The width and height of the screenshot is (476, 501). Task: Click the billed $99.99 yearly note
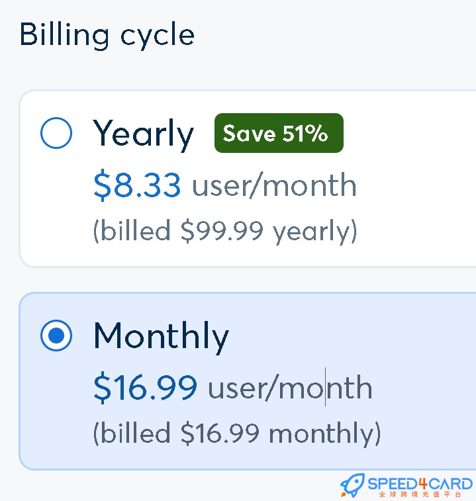tap(225, 232)
